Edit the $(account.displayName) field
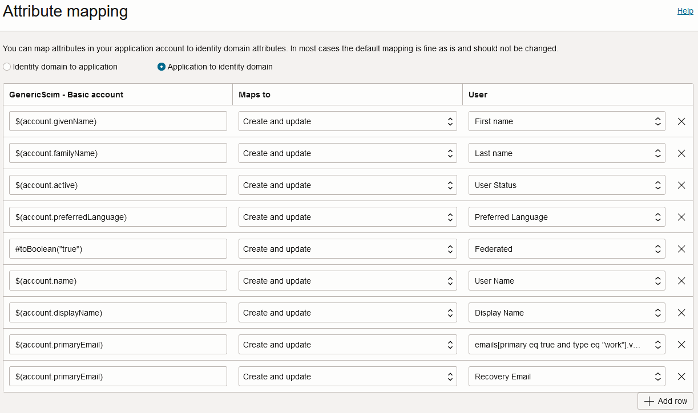The image size is (698, 413). [x=118, y=313]
